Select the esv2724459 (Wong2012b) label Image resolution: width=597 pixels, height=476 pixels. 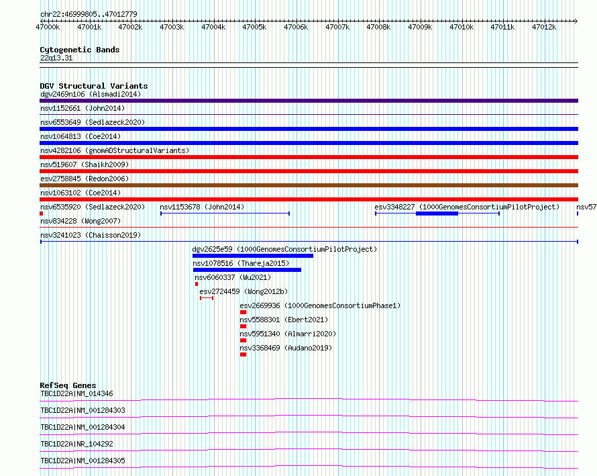tap(243, 291)
